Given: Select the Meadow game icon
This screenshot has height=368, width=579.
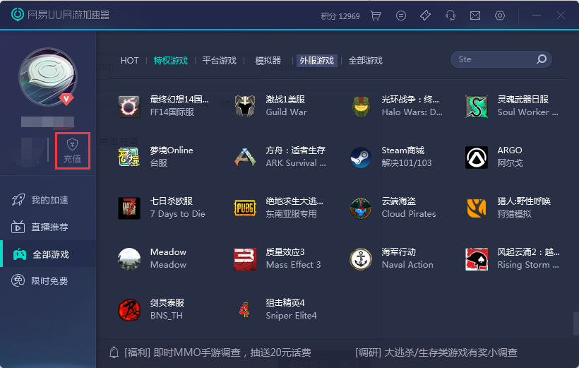Looking at the screenshot, I should tap(129, 259).
